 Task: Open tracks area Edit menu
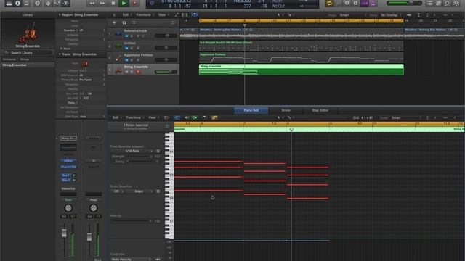(126, 14)
